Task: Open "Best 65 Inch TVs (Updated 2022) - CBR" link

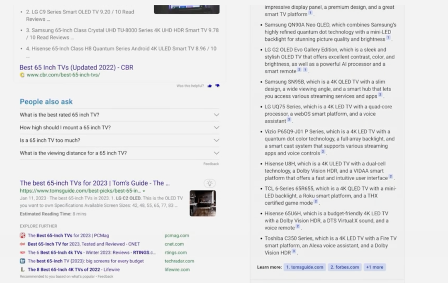Action: point(76,67)
